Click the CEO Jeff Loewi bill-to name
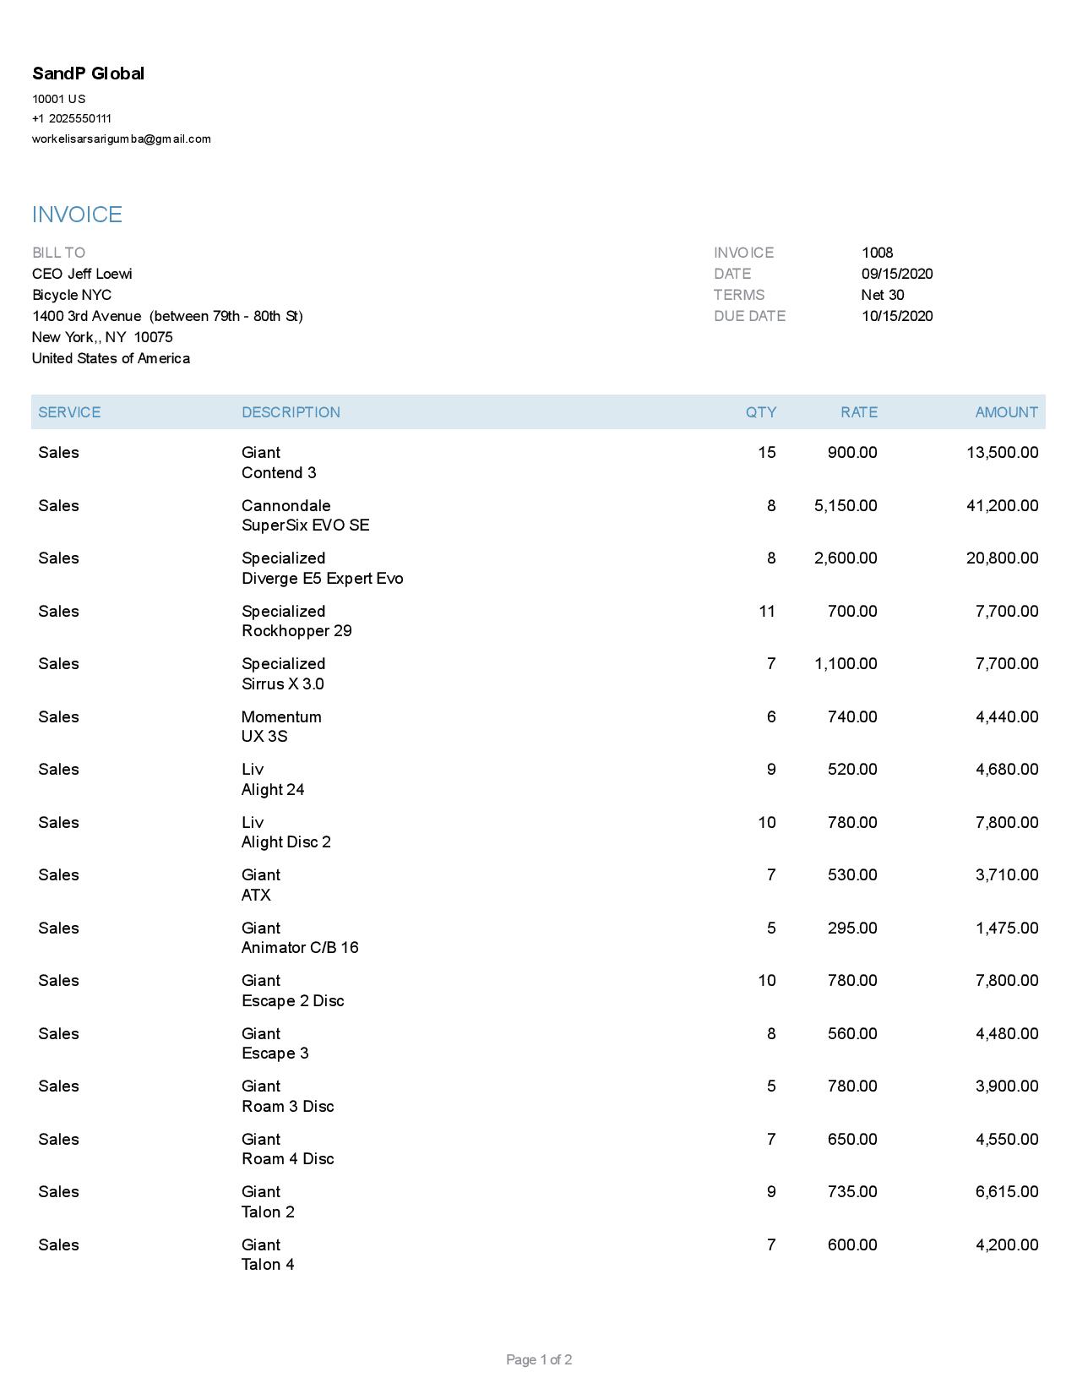This screenshot has width=1077, height=1394. click(x=82, y=274)
